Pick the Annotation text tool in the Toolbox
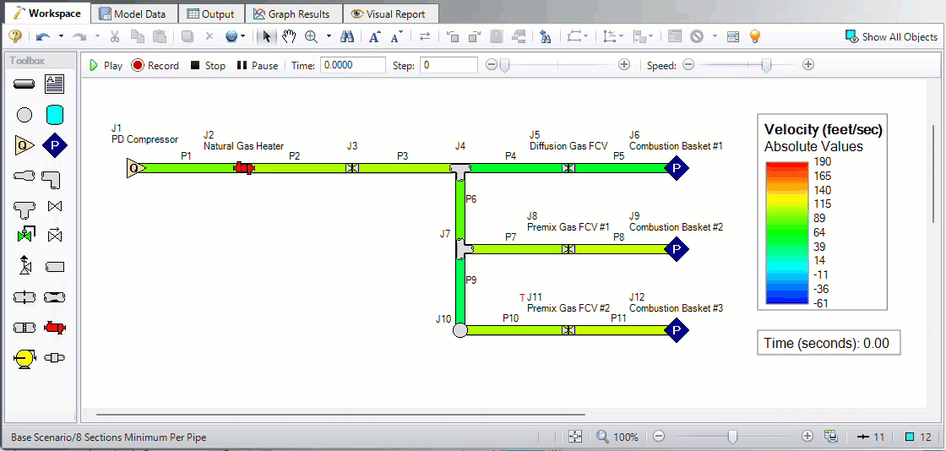Viewport: 946px width, 451px height. click(x=55, y=84)
